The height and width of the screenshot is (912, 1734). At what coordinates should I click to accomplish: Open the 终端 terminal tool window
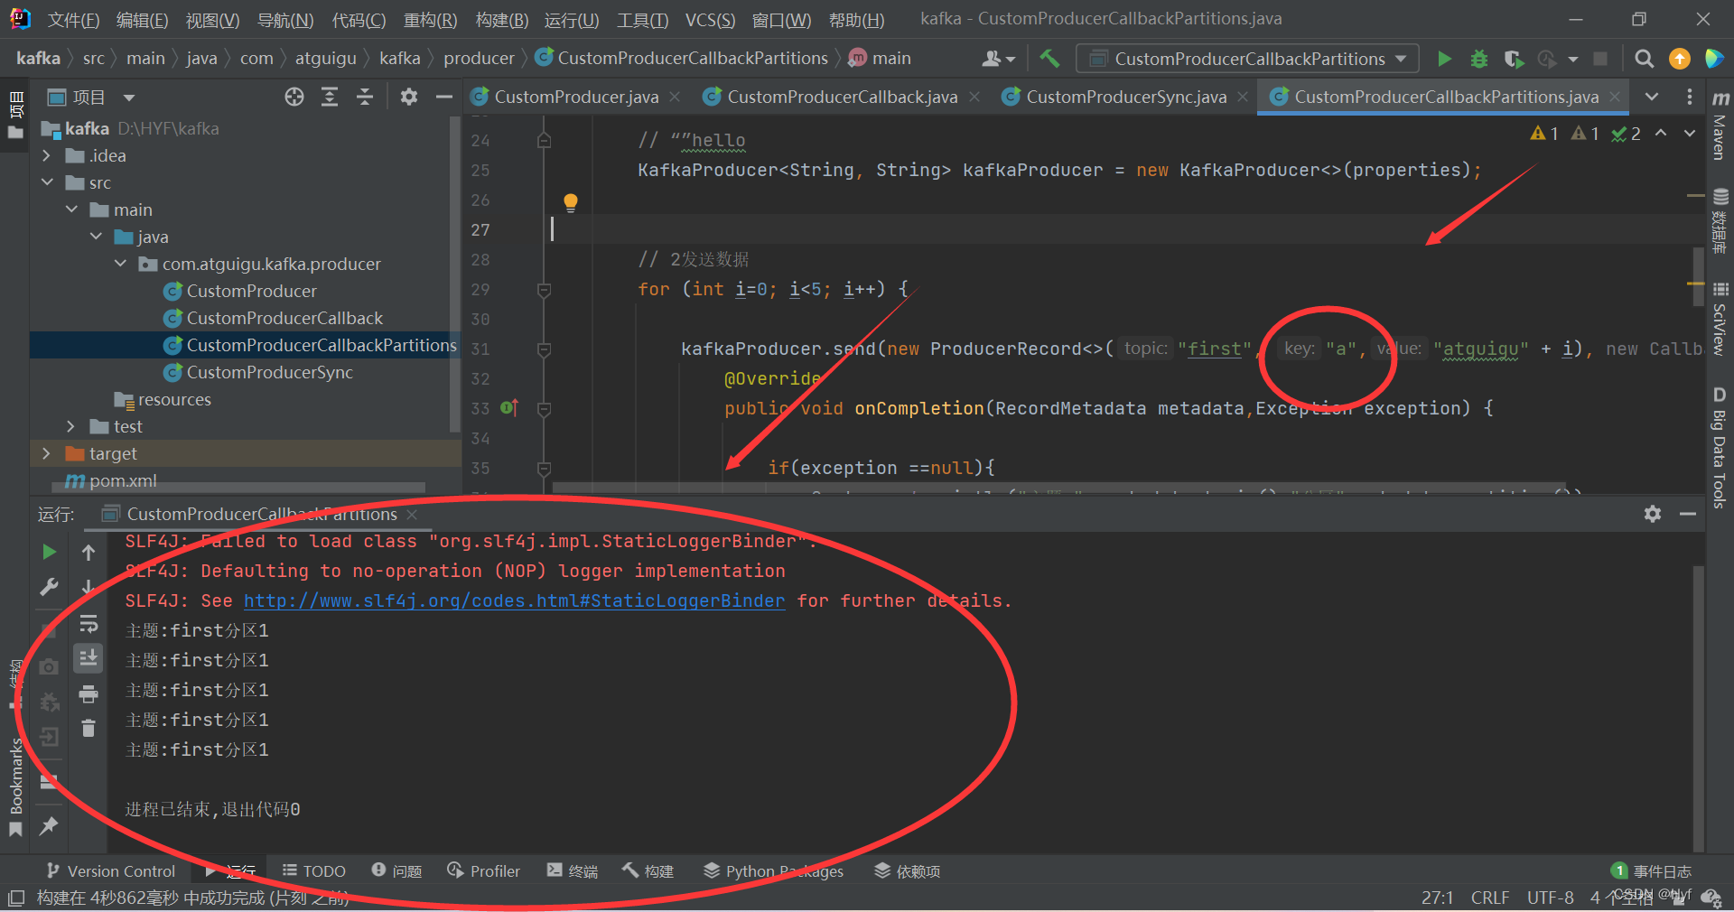pyautogui.click(x=573, y=871)
